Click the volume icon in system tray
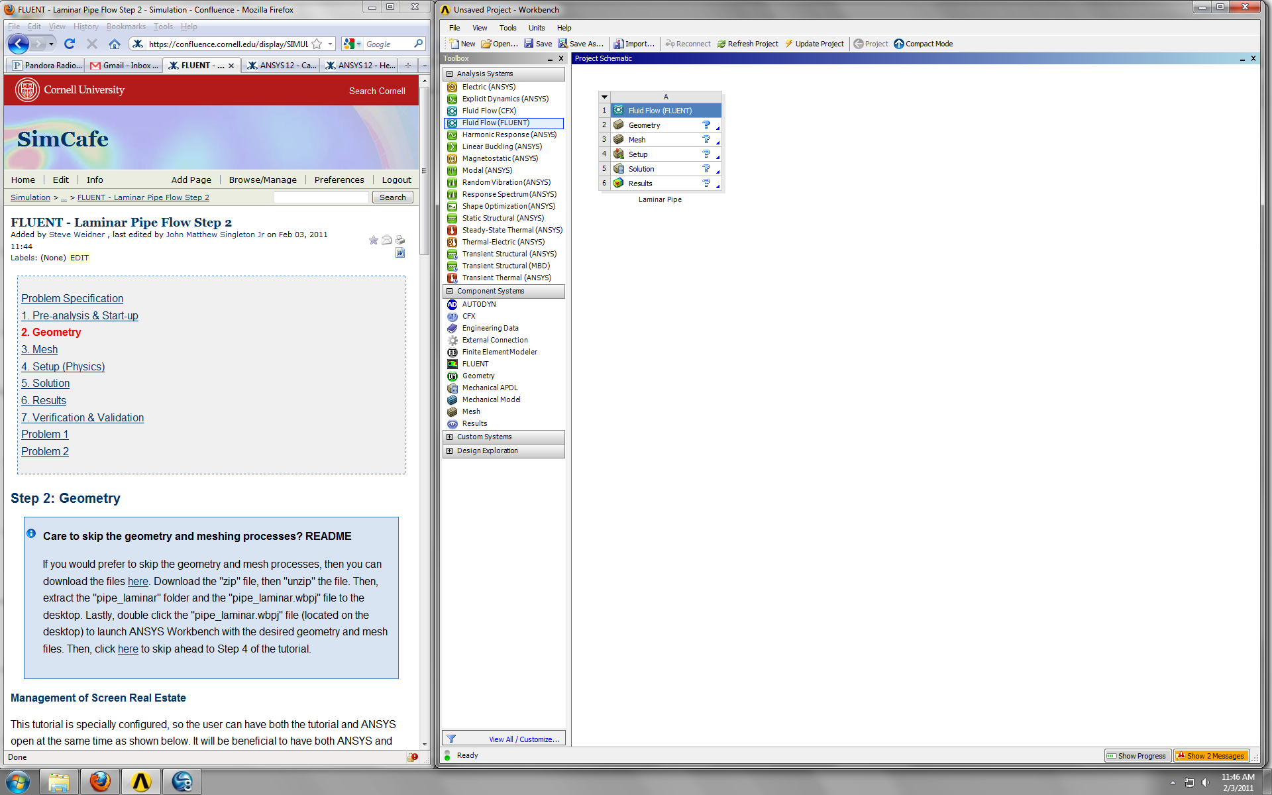The image size is (1272, 795). (1205, 782)
